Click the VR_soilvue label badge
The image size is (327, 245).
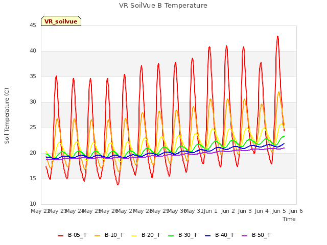point(61,21)
